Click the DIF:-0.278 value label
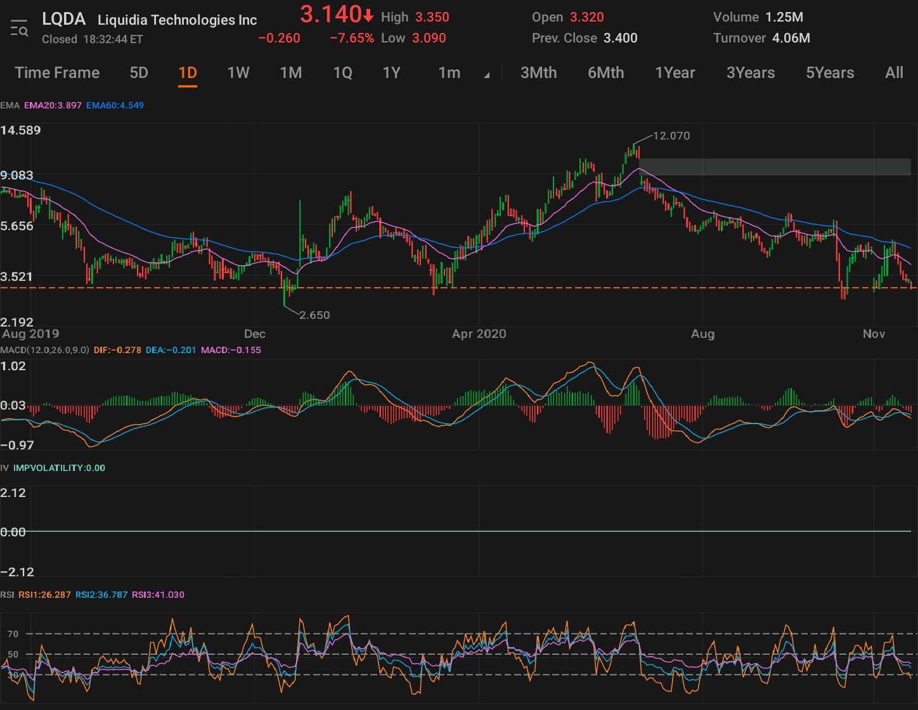Viewport: 918px width, 710px height. point(117,350)
